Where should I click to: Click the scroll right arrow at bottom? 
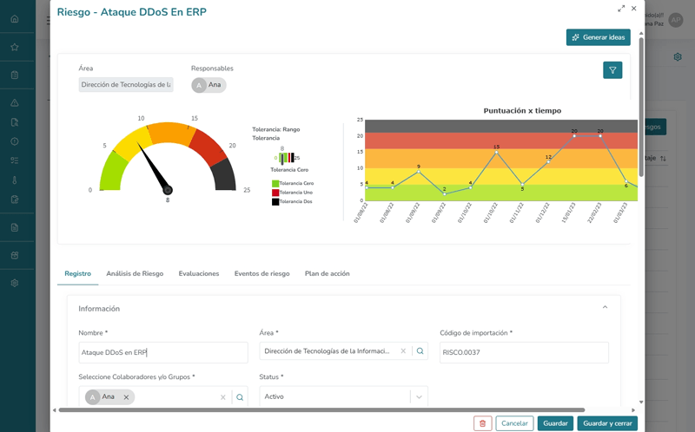tap(633, 410)
